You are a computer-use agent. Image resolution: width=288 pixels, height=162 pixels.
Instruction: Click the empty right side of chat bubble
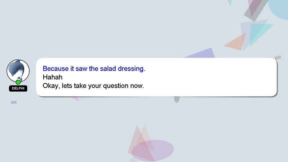click(x=211, y=77)
